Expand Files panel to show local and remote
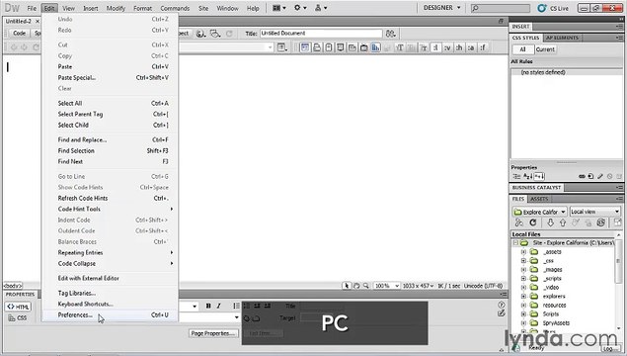 617,222
